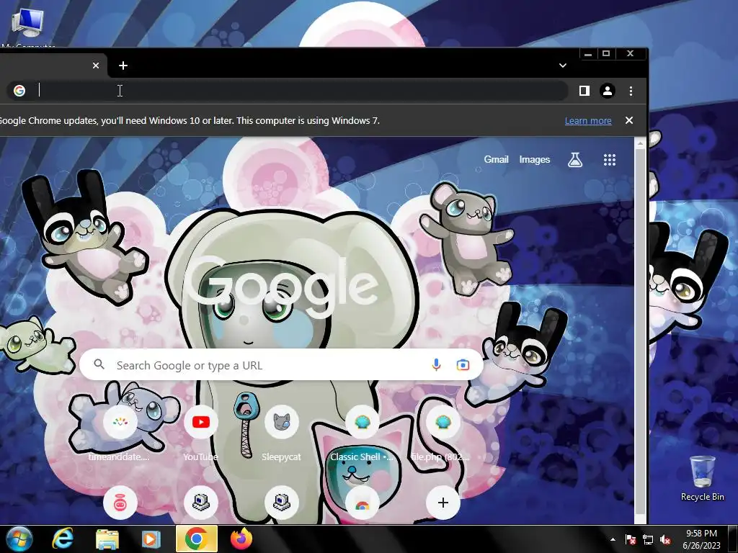Open Windows Explorer from taskbar
This screenshot has height=553, width=738.
(107, 539)
